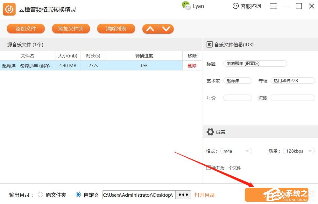Move the selected file down the list
The width and height of the screenshot is (318, 204).
[166, 29]
